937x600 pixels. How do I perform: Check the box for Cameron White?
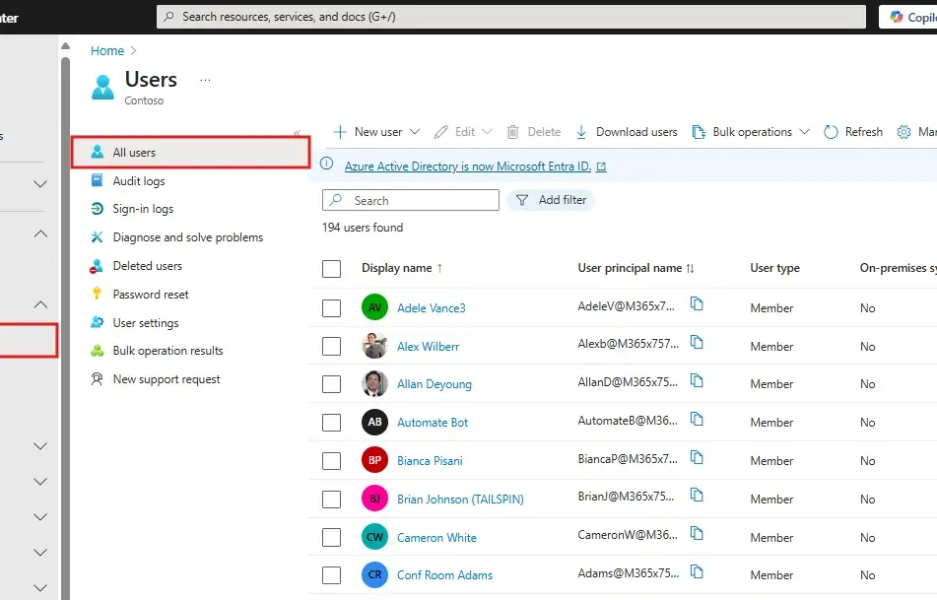point(332,537)
